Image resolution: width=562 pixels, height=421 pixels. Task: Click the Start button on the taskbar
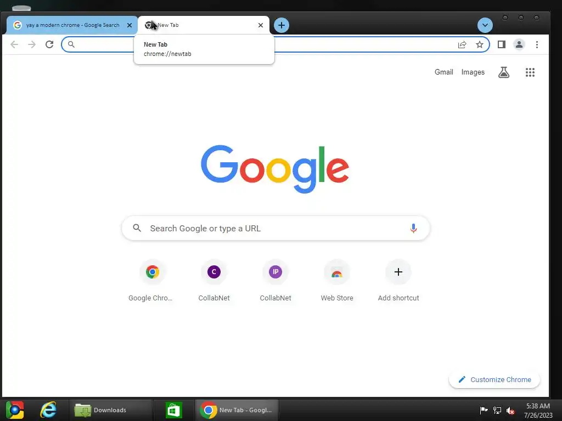15,410
